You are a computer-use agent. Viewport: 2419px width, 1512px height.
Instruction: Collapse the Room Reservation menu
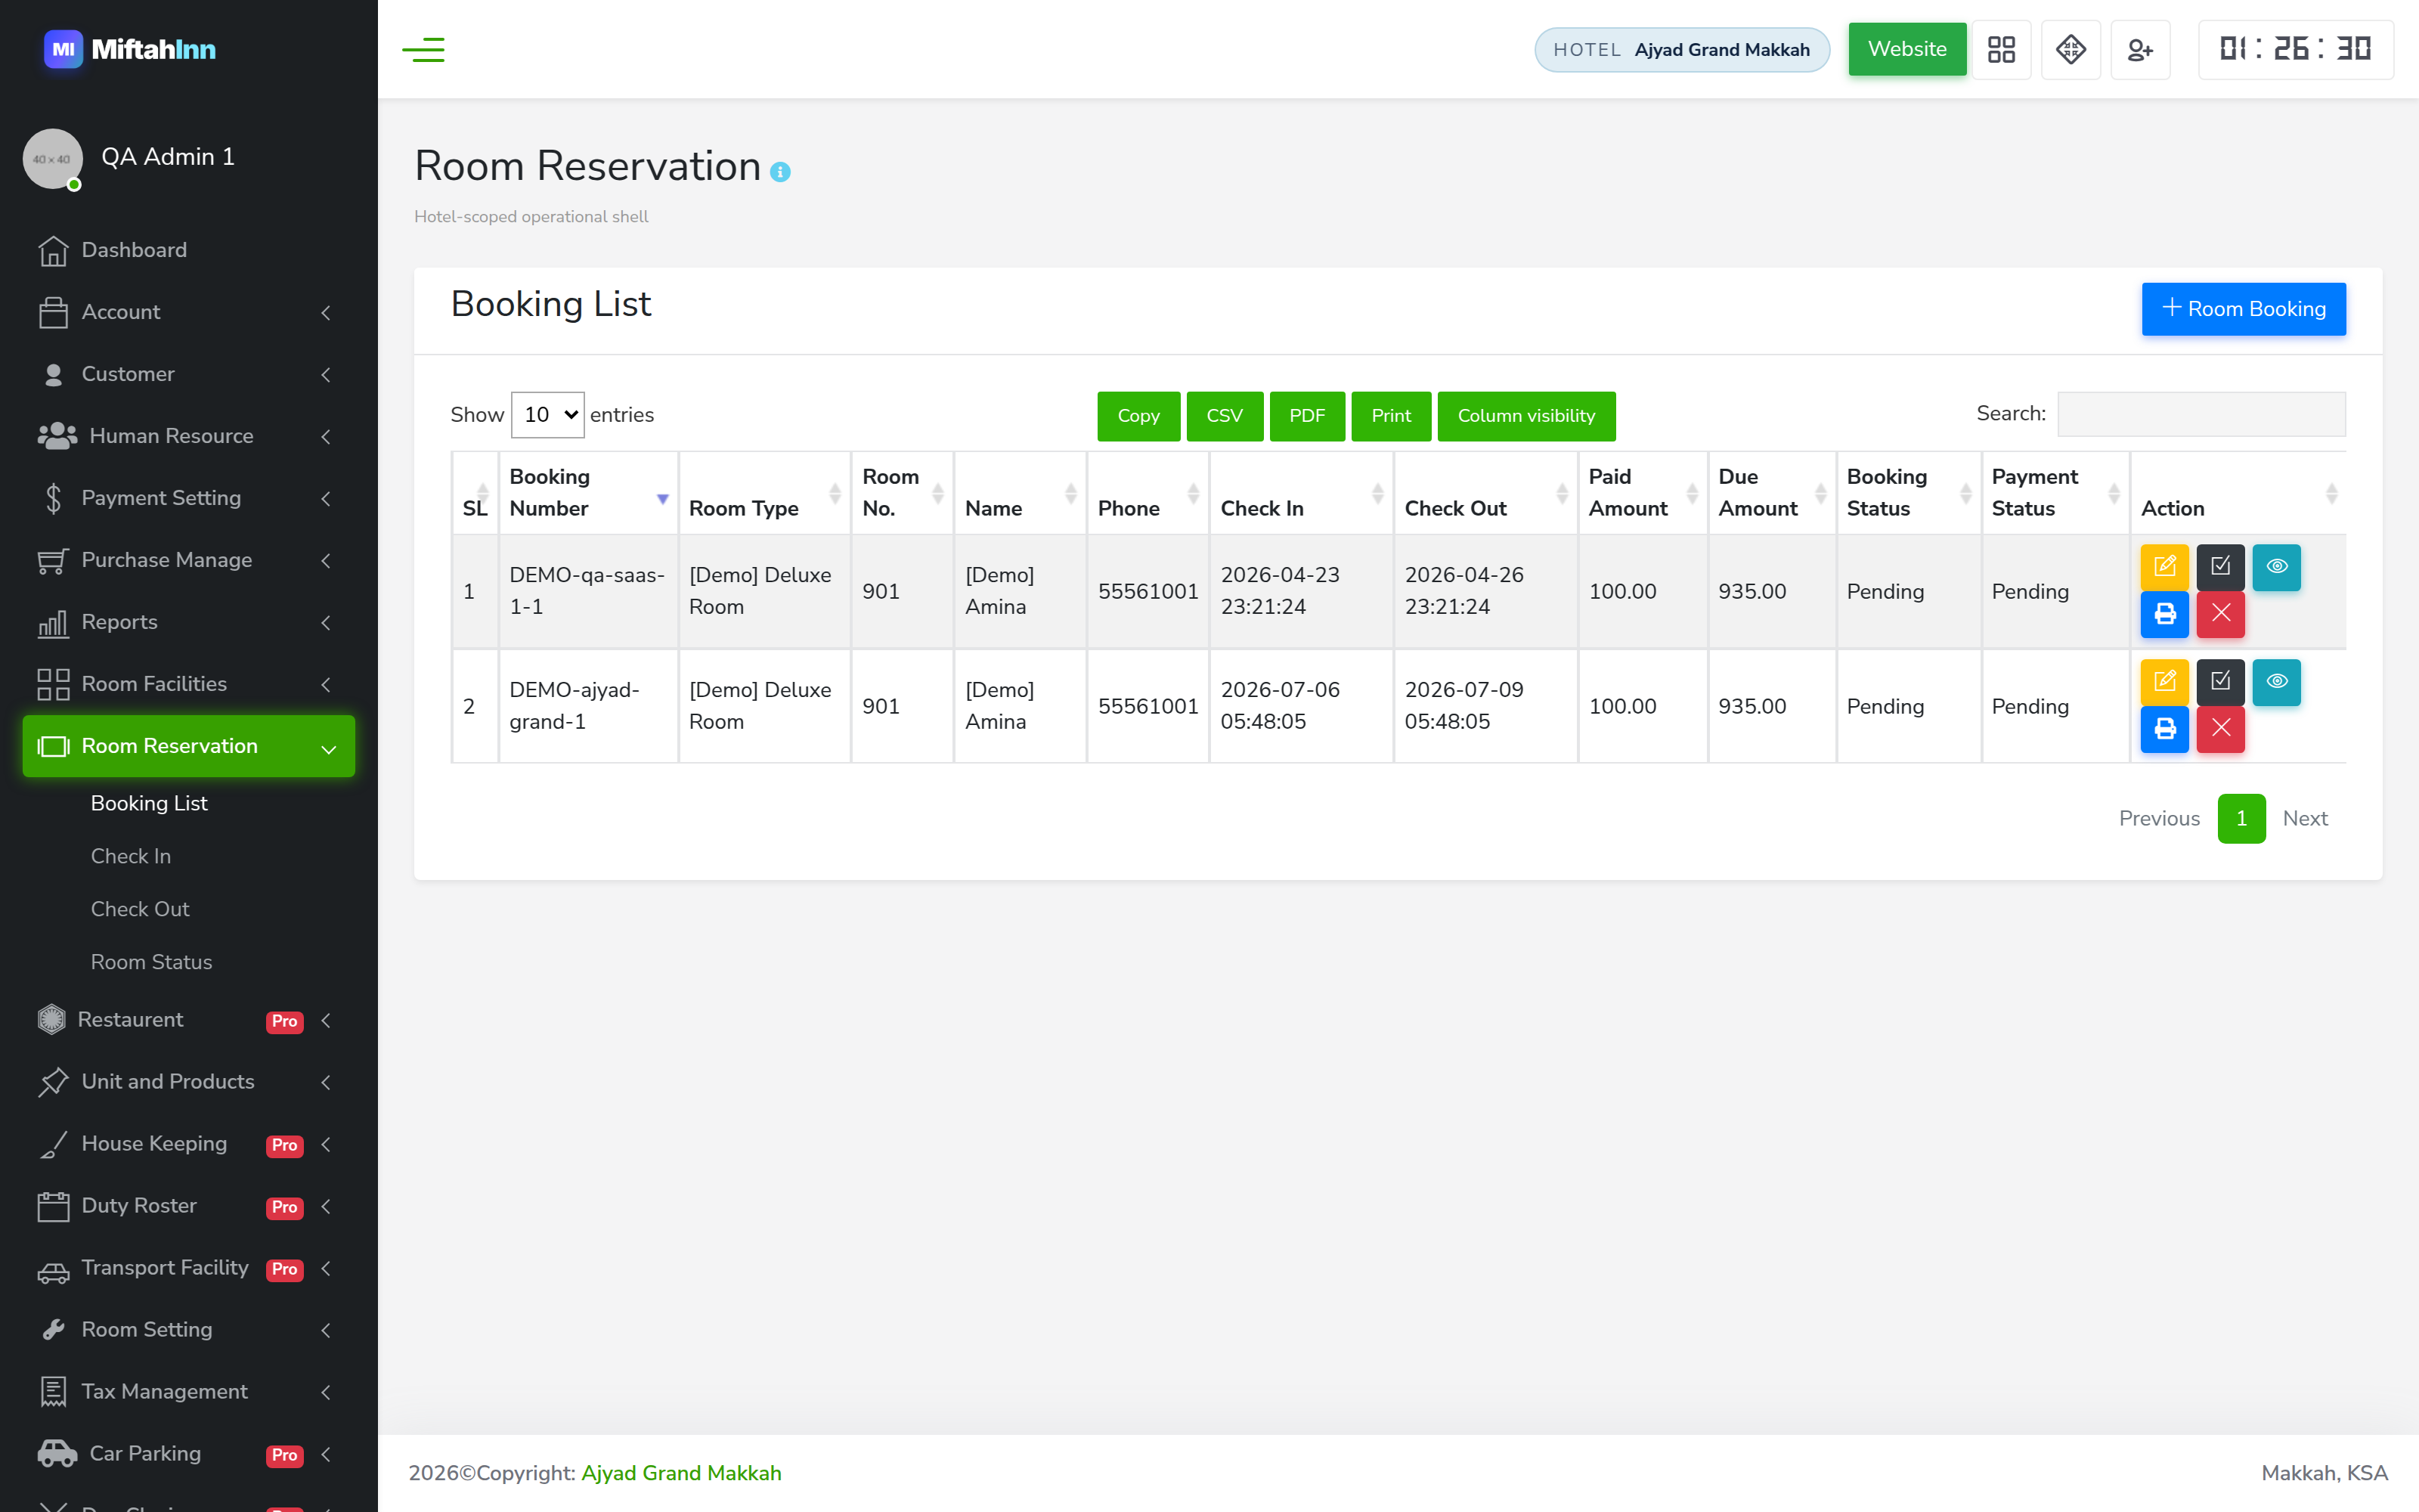tap(189, 746)
